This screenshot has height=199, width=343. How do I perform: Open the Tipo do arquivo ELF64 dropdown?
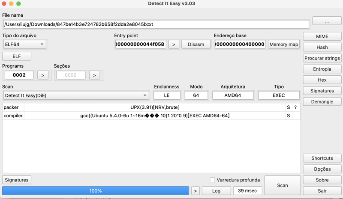[24, 45]
